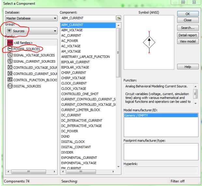Open Help for component selection
202x186 pixels.
[x=188, y=67]
